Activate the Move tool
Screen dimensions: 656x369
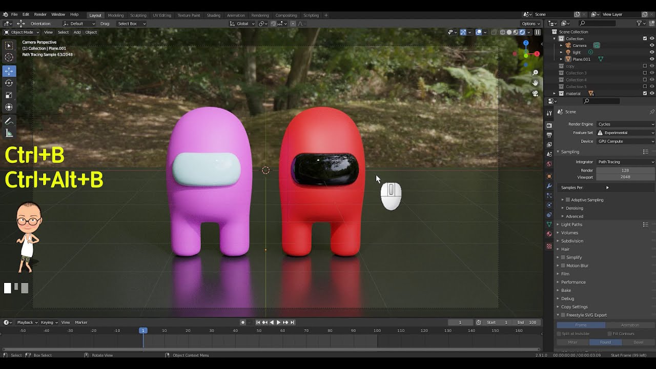9,71
